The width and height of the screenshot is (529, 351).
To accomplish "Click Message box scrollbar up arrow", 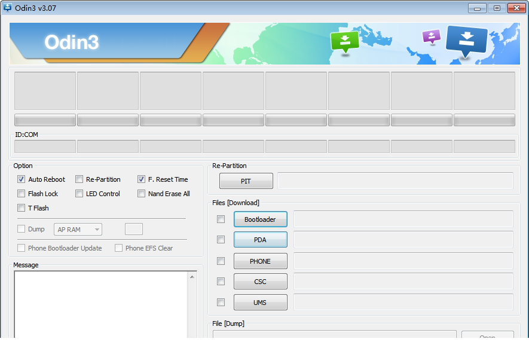I will coord(192,277).
